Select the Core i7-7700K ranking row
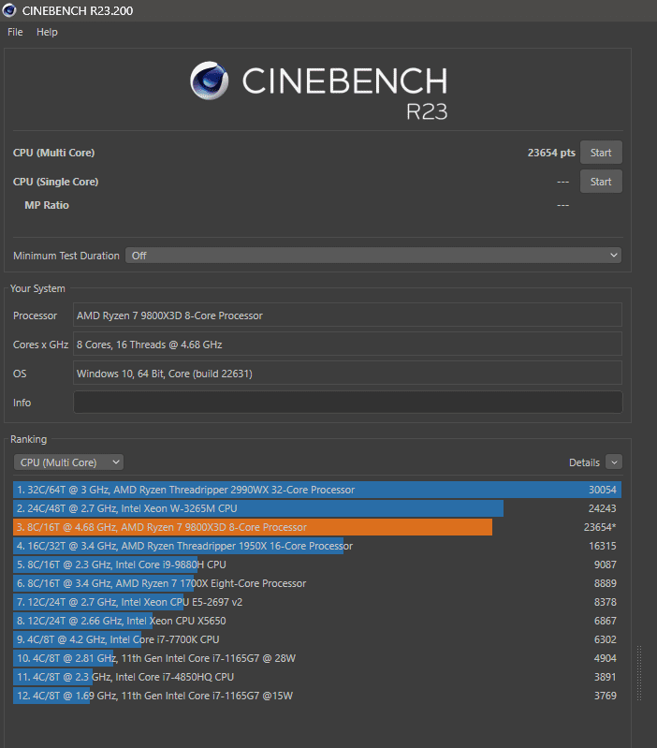 coord(317,639)
